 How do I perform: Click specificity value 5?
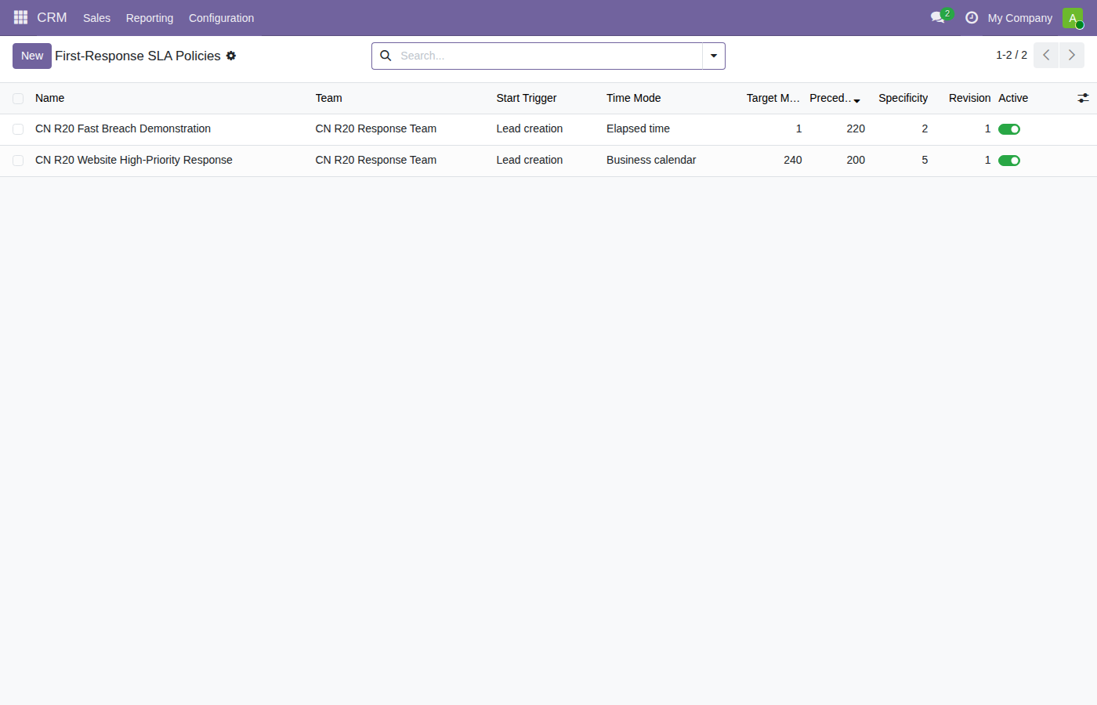click(925, 160)
